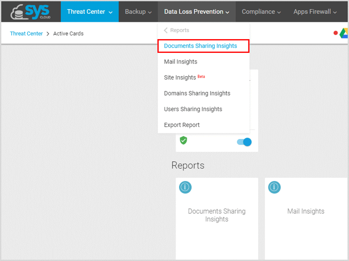The width and height of the screenshot is (349, 261).
Task: Click the green shield check icon
Action: 184,141
